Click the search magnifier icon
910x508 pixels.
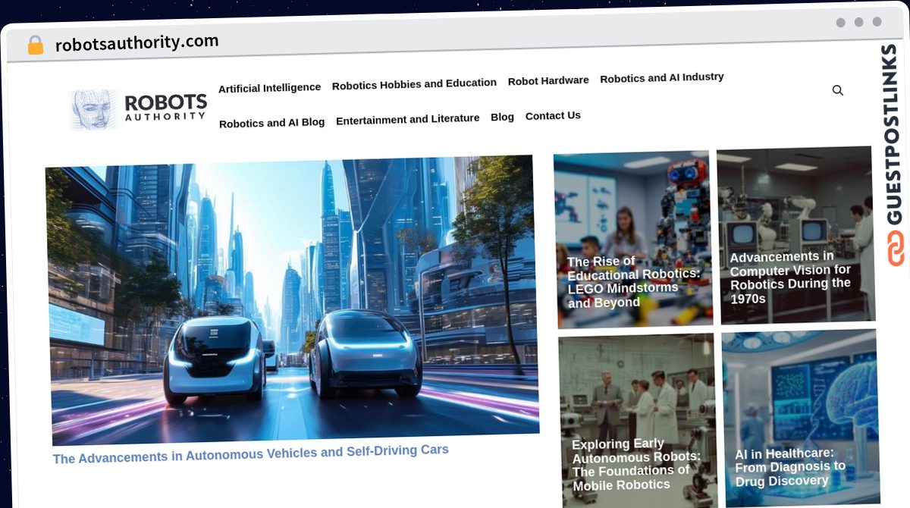click(x=837, y=90)
